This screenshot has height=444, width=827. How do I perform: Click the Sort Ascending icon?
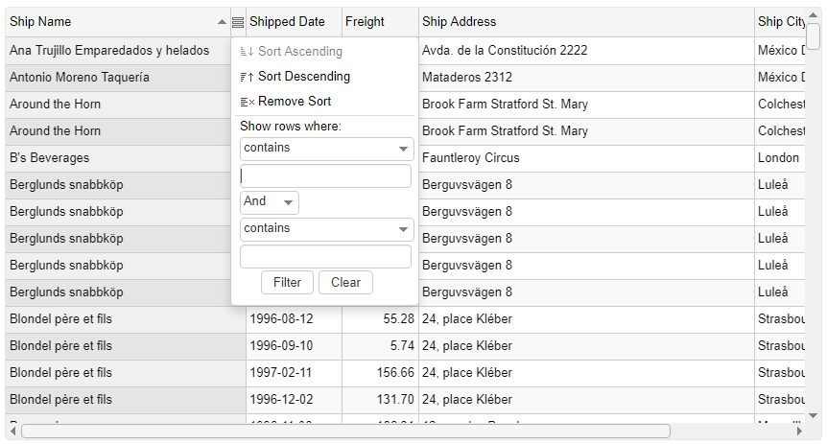247,52
